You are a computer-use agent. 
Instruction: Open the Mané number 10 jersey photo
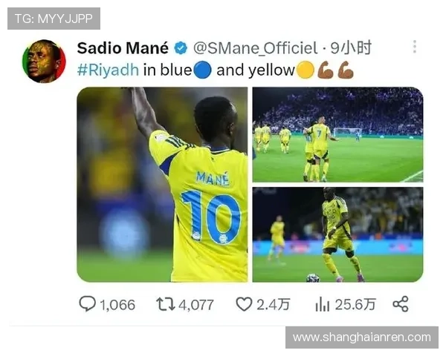point(162,185)
